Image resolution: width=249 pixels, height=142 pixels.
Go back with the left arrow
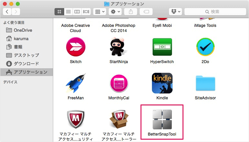coord(7,12)
